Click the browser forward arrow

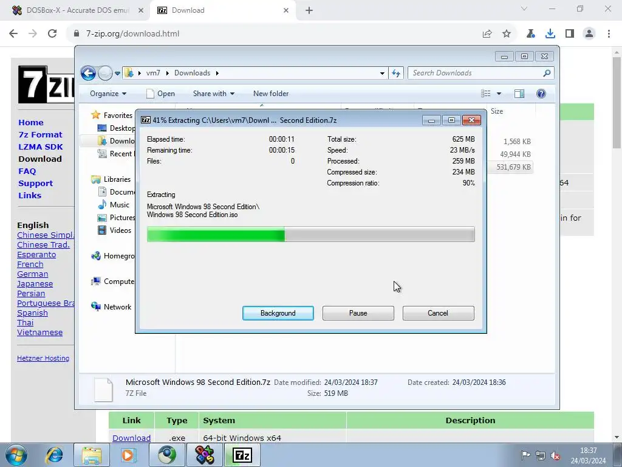click(33, 34)
